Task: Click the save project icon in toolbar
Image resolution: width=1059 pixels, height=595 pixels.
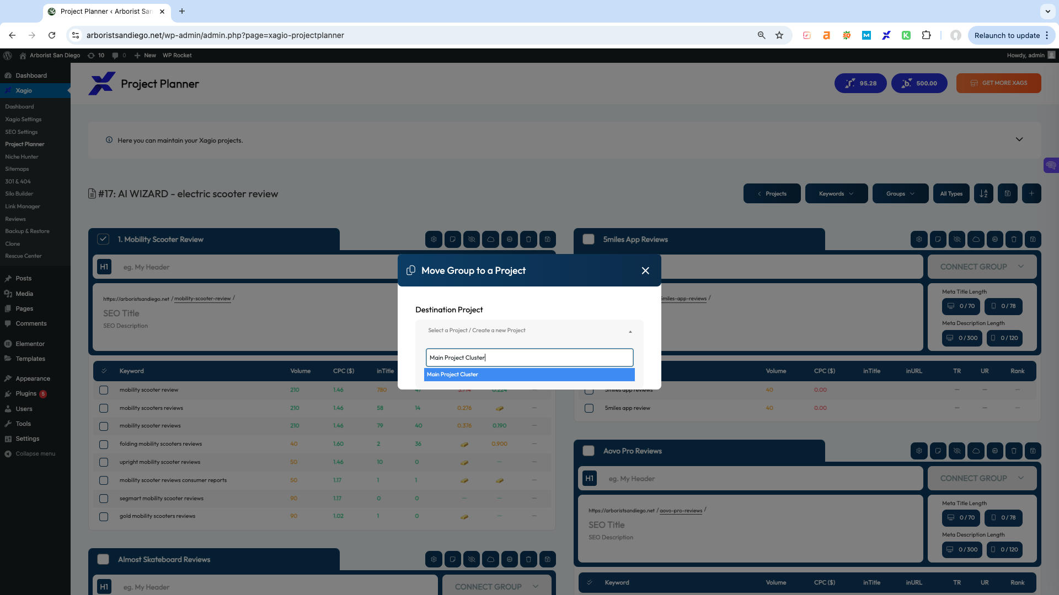Action: [x=1008, y=194]
